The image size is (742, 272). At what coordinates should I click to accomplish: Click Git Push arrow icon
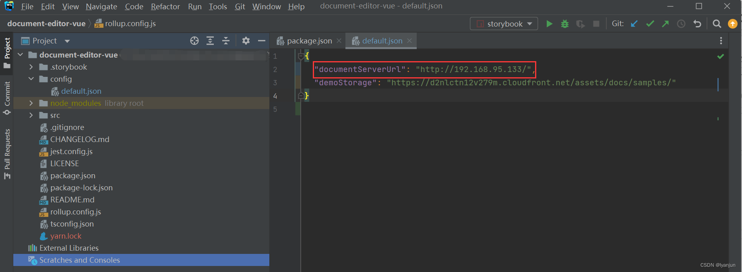click(x=666, y=24)
